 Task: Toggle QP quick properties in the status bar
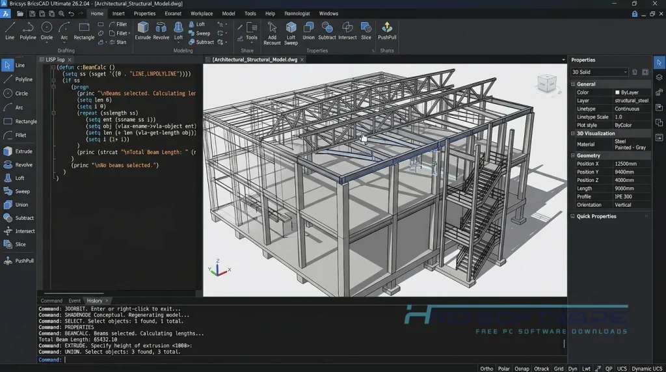(x=609, y=369)
